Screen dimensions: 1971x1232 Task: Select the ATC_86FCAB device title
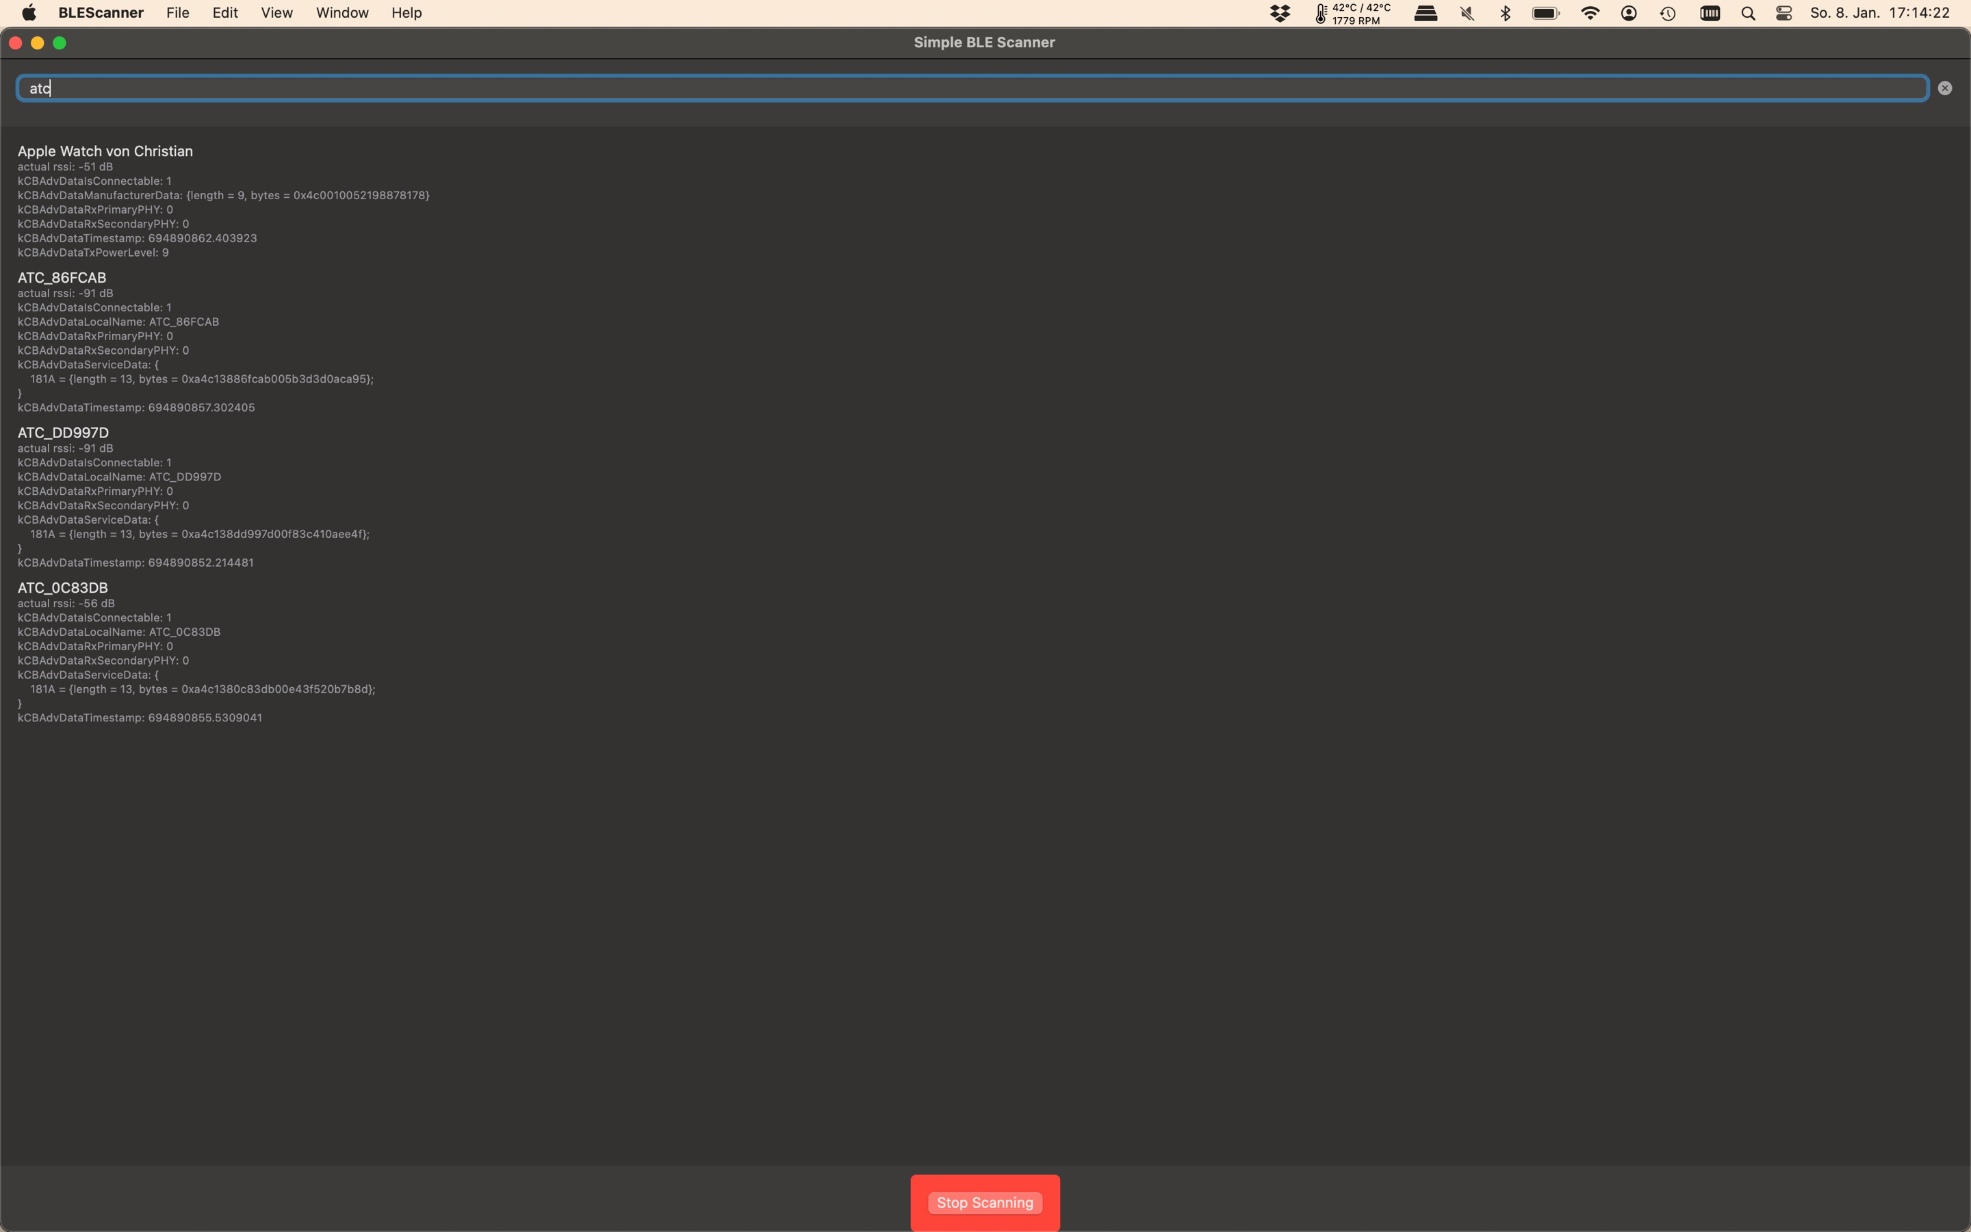click(x=62, y=278)
